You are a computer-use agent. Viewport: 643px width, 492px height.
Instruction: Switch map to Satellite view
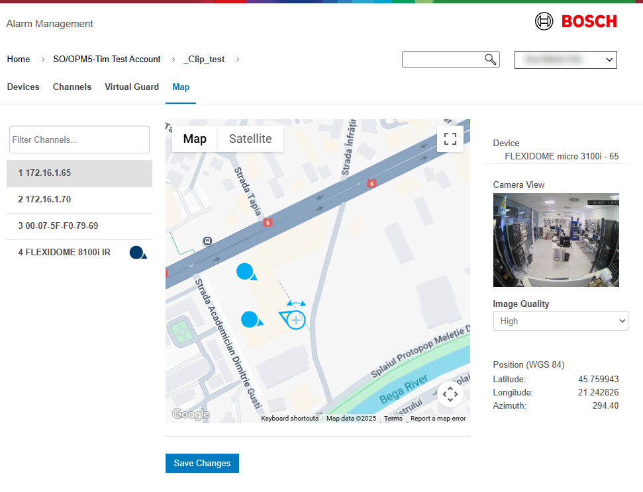(250, 139)
